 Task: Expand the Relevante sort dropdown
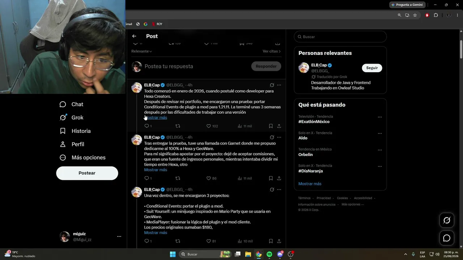coord(141,51)
